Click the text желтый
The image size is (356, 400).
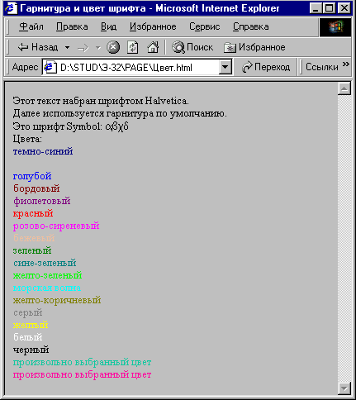click(31, 325)
